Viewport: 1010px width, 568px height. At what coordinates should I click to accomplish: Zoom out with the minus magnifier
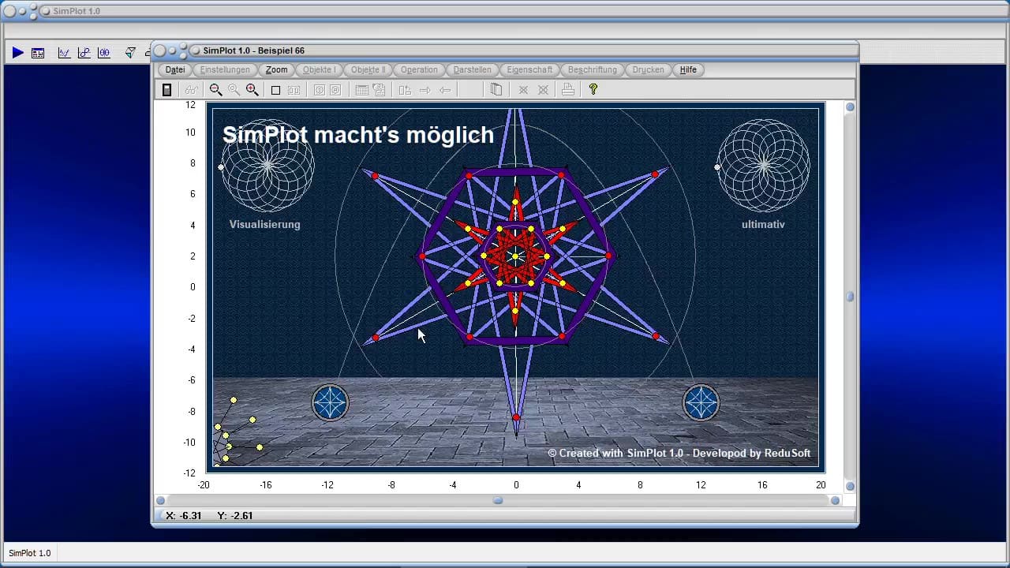pos(215,90)
